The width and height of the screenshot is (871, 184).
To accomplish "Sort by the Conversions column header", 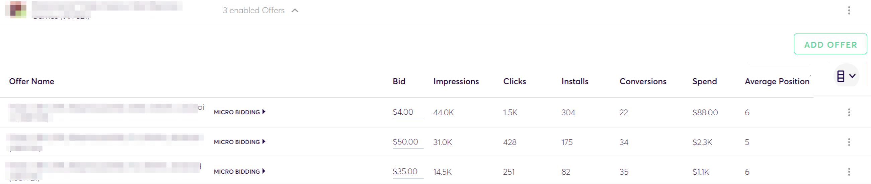I will tap(643, 82).
